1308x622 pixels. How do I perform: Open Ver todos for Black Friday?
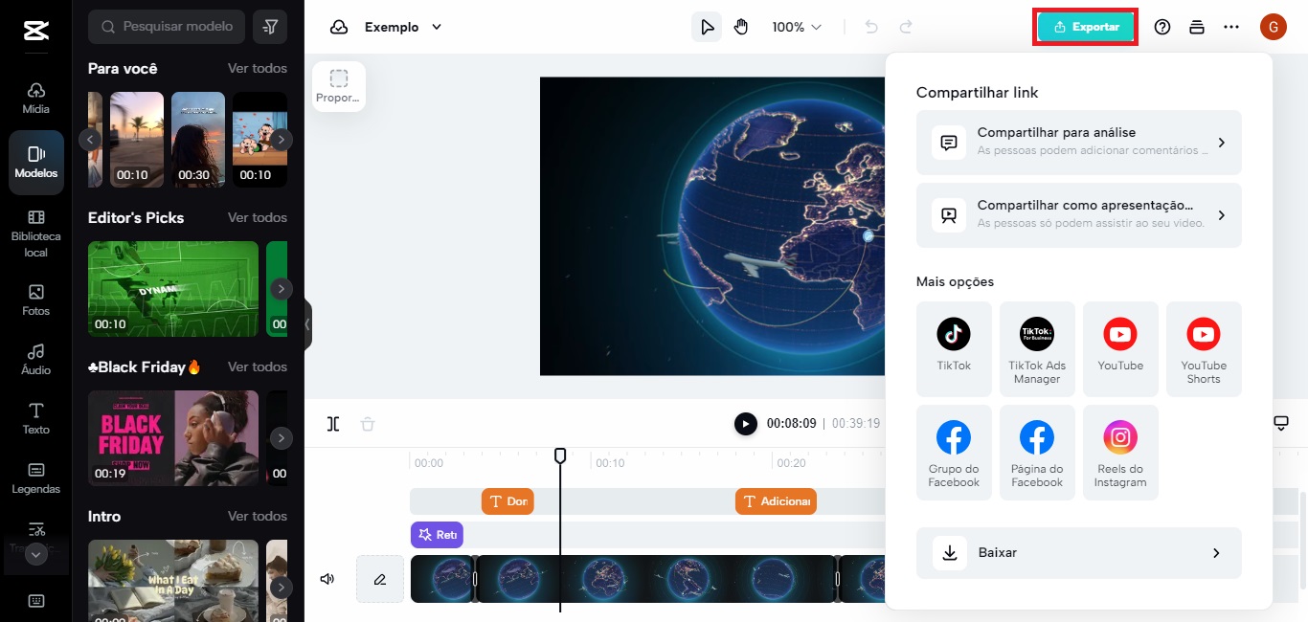pyautogui.click(x=257, y=367)
